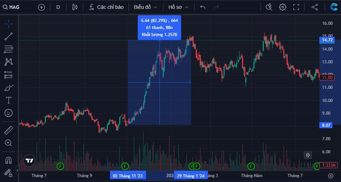Select the Text annotation tool
Screen dimensions: 341x182
[9, 100]
